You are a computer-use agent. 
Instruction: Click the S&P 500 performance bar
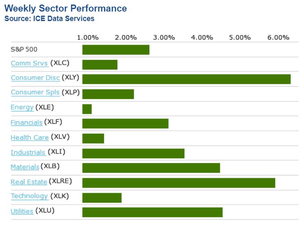coord(115,50)
